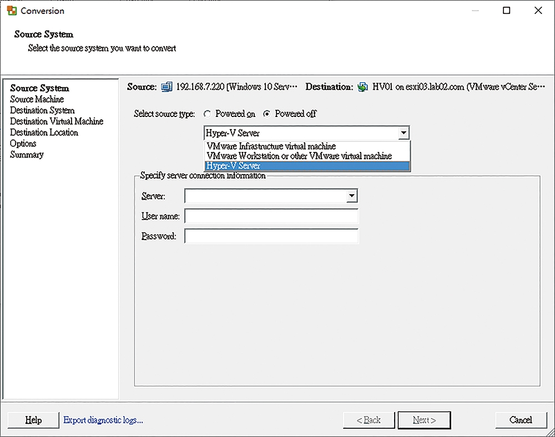Jump to the Summary step

point(27,155)
